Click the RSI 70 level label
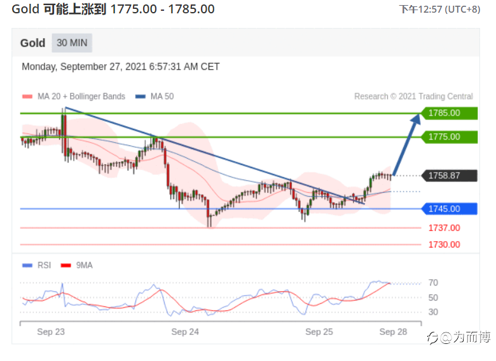Screen dimensions: 496x361 [x=433, y=283]
